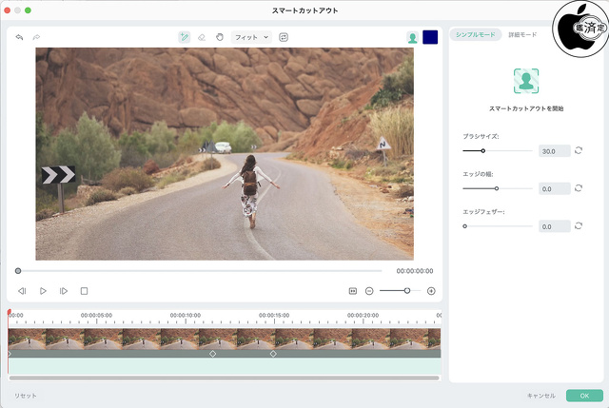This screenshot has width=609, height=408.
Task: Click the OK button
Action: pyautogui.click(x=584, y=395)
